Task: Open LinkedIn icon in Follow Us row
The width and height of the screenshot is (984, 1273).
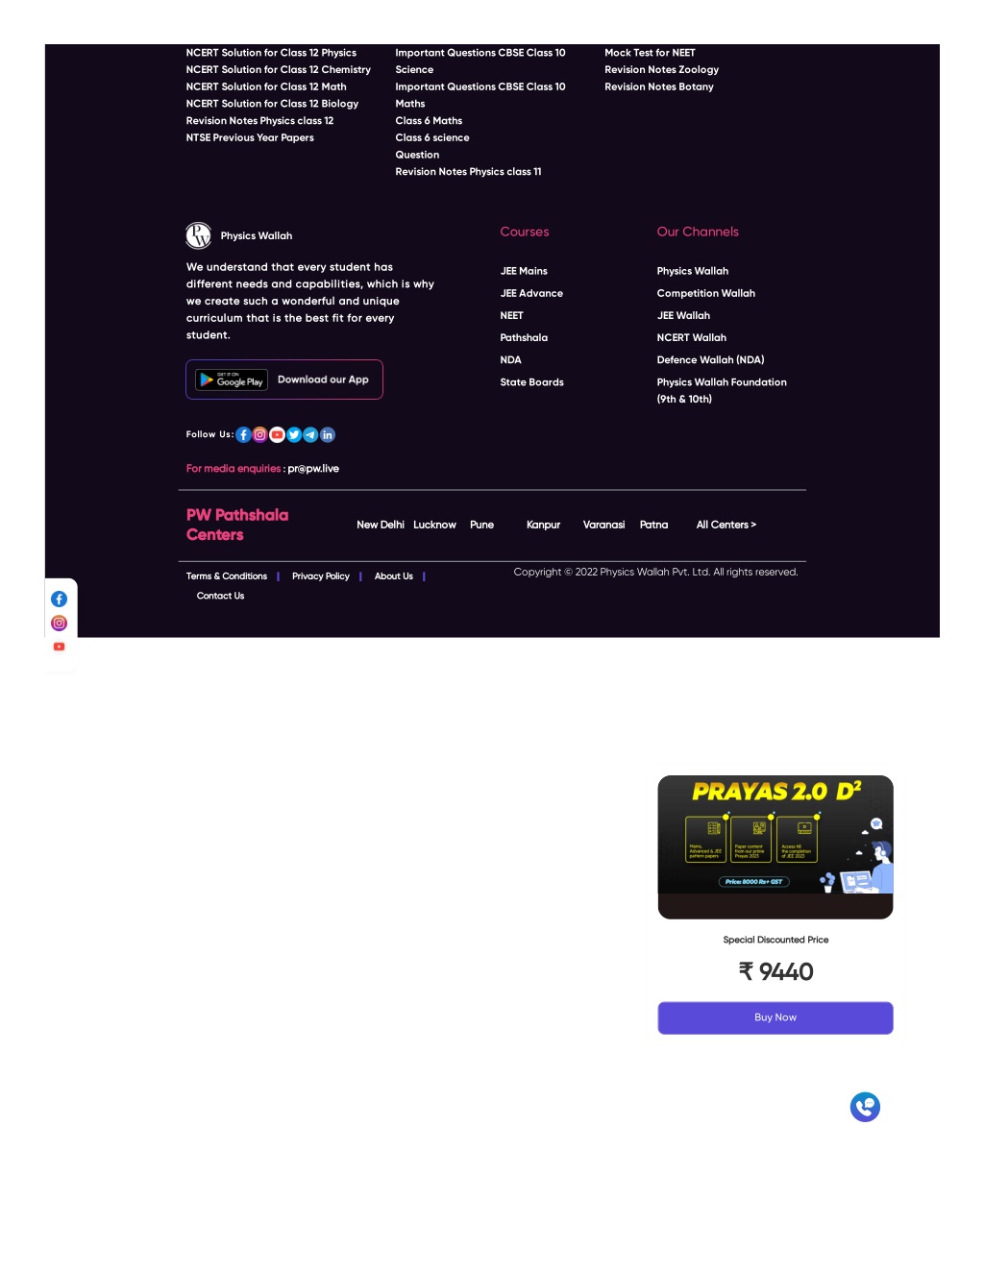Action: [328, 435]
